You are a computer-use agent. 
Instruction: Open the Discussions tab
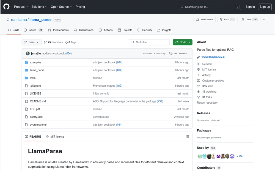click(84, 30)
